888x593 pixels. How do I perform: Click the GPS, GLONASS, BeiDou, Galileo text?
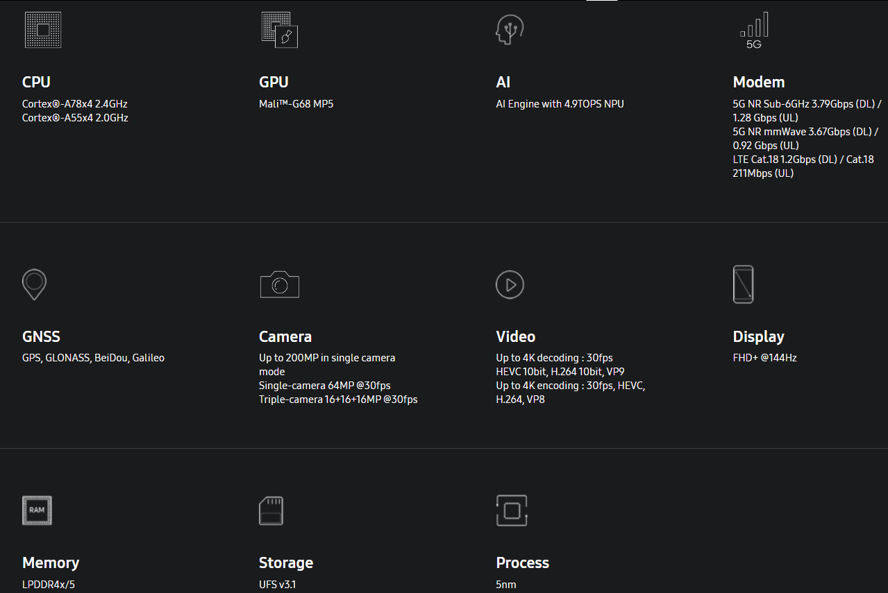pyautogui.click(x=94, y=358)
